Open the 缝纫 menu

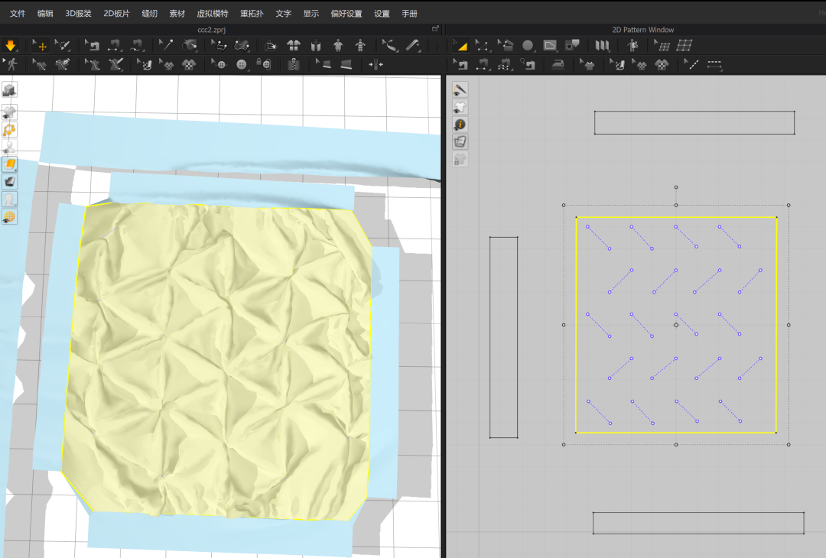pyautogui.click(x=150, y=13)
